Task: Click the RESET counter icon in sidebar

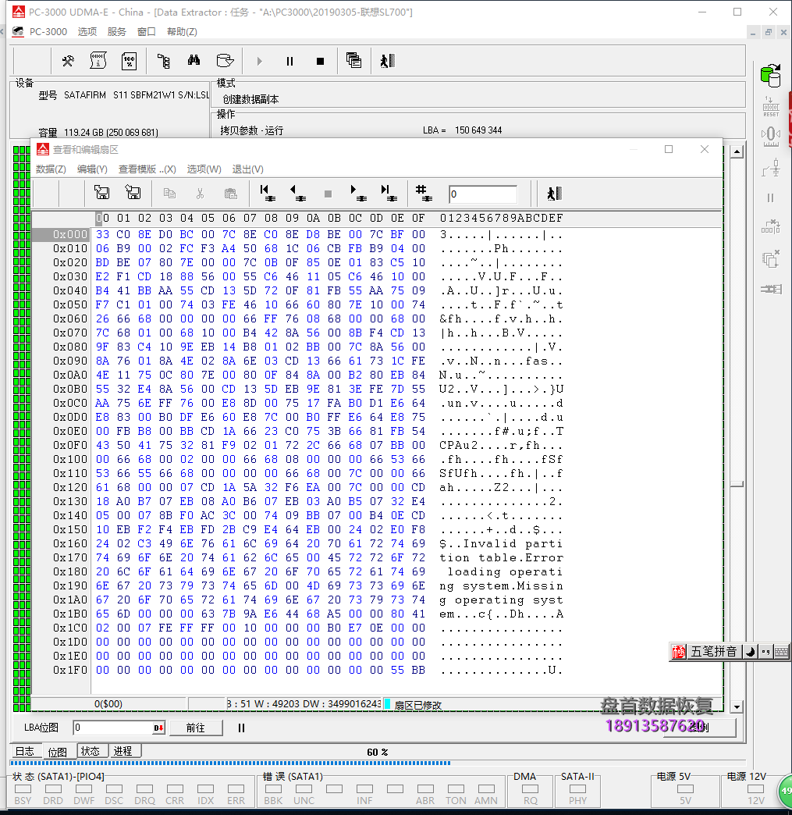Action: coord(771,106)
